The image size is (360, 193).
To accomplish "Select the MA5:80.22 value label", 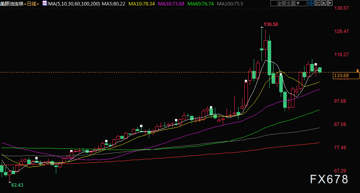I will (x=113, y=4).
